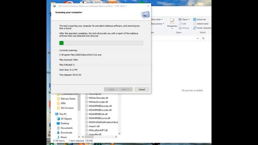Viewport: 258px width, 145px height.
Task: Click the dialog's title bar tool icon
Action: point(54,6)
